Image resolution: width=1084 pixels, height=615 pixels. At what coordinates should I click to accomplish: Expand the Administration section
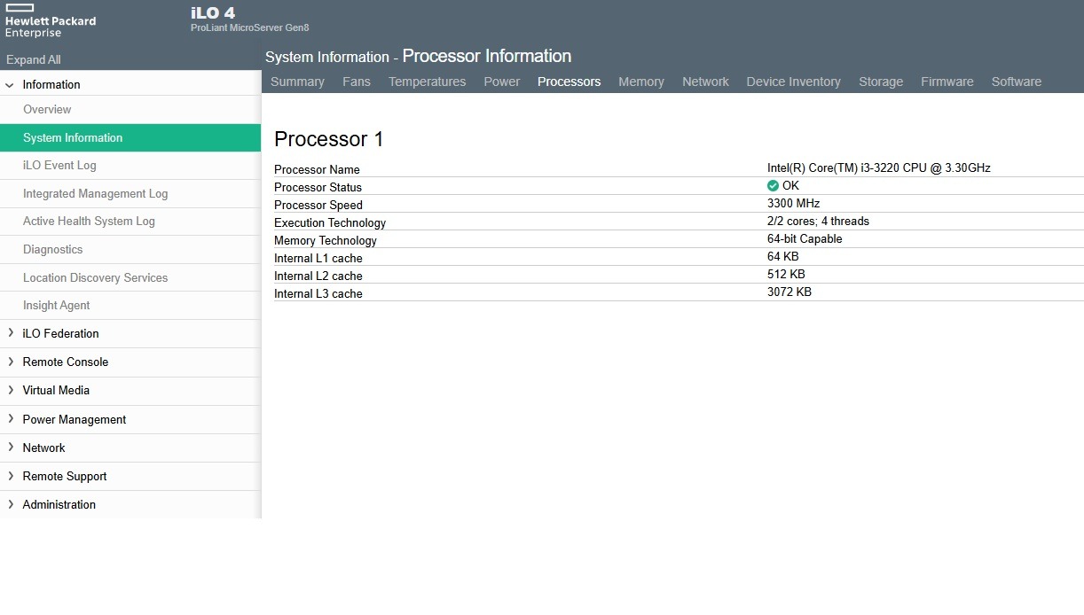click(x=11, y=504)
